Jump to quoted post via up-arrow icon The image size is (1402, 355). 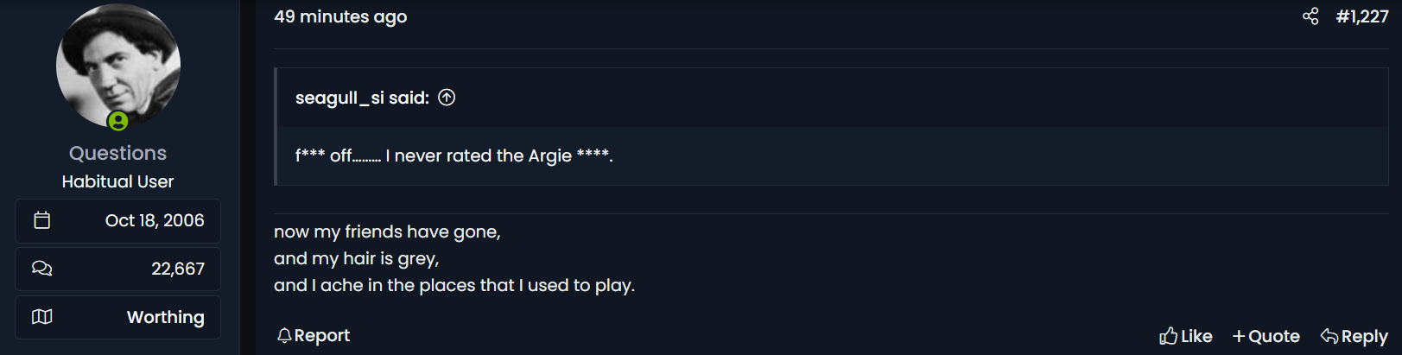(x=447, y=98)
